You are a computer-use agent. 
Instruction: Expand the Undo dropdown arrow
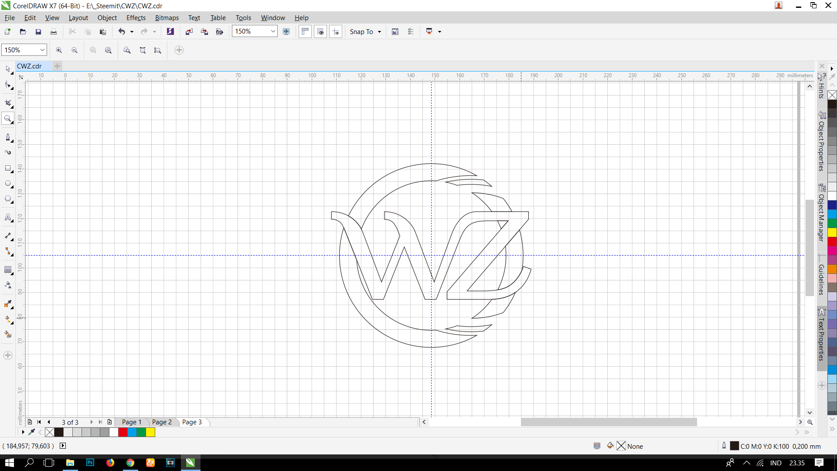(131, 31)
